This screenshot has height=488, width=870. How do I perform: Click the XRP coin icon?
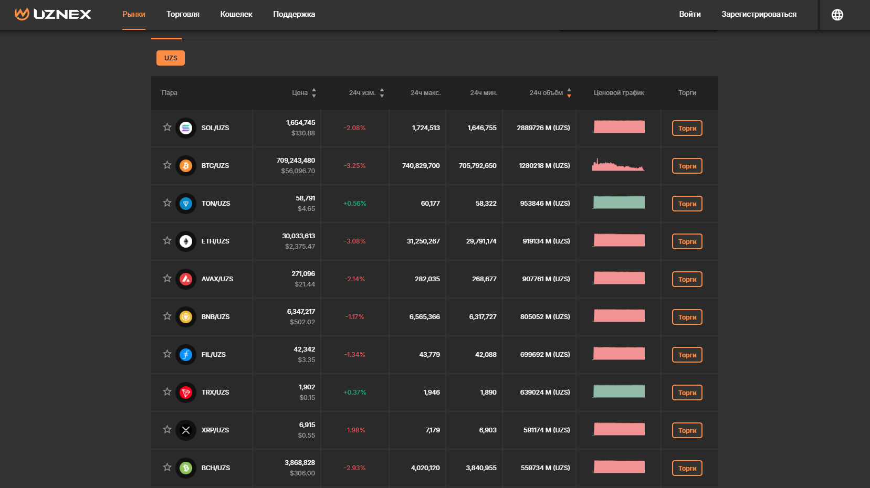pyautogui.click(x=186, y=430)
